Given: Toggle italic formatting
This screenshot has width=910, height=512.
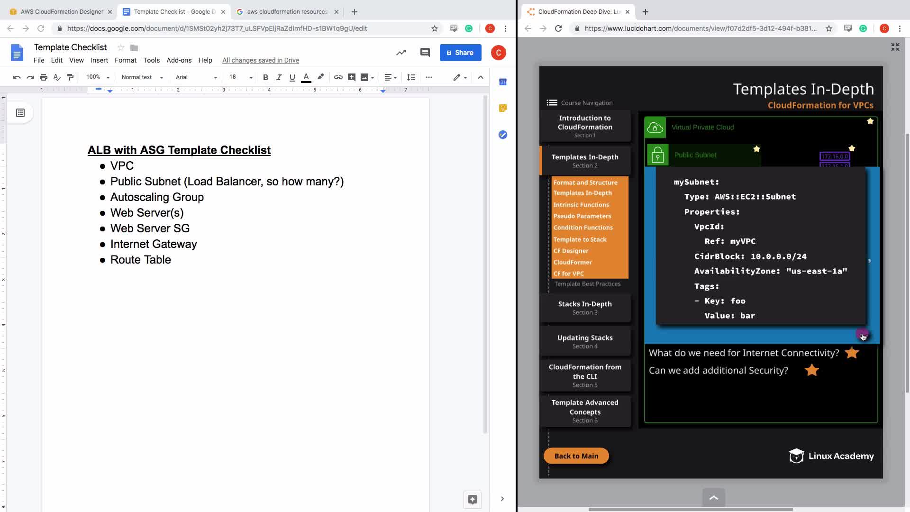Looking at the screenshot, I should click(x=279, y=77).
